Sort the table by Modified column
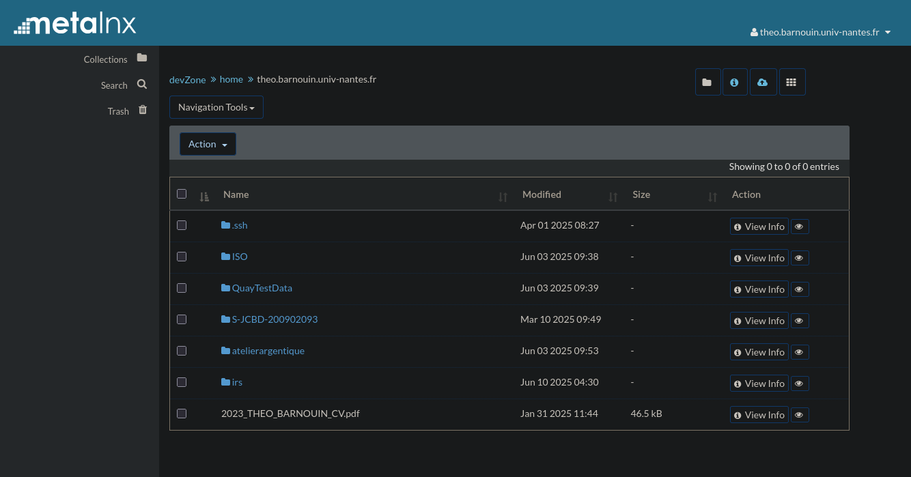Screen dimensions: 911x477 tap(542, 194)
